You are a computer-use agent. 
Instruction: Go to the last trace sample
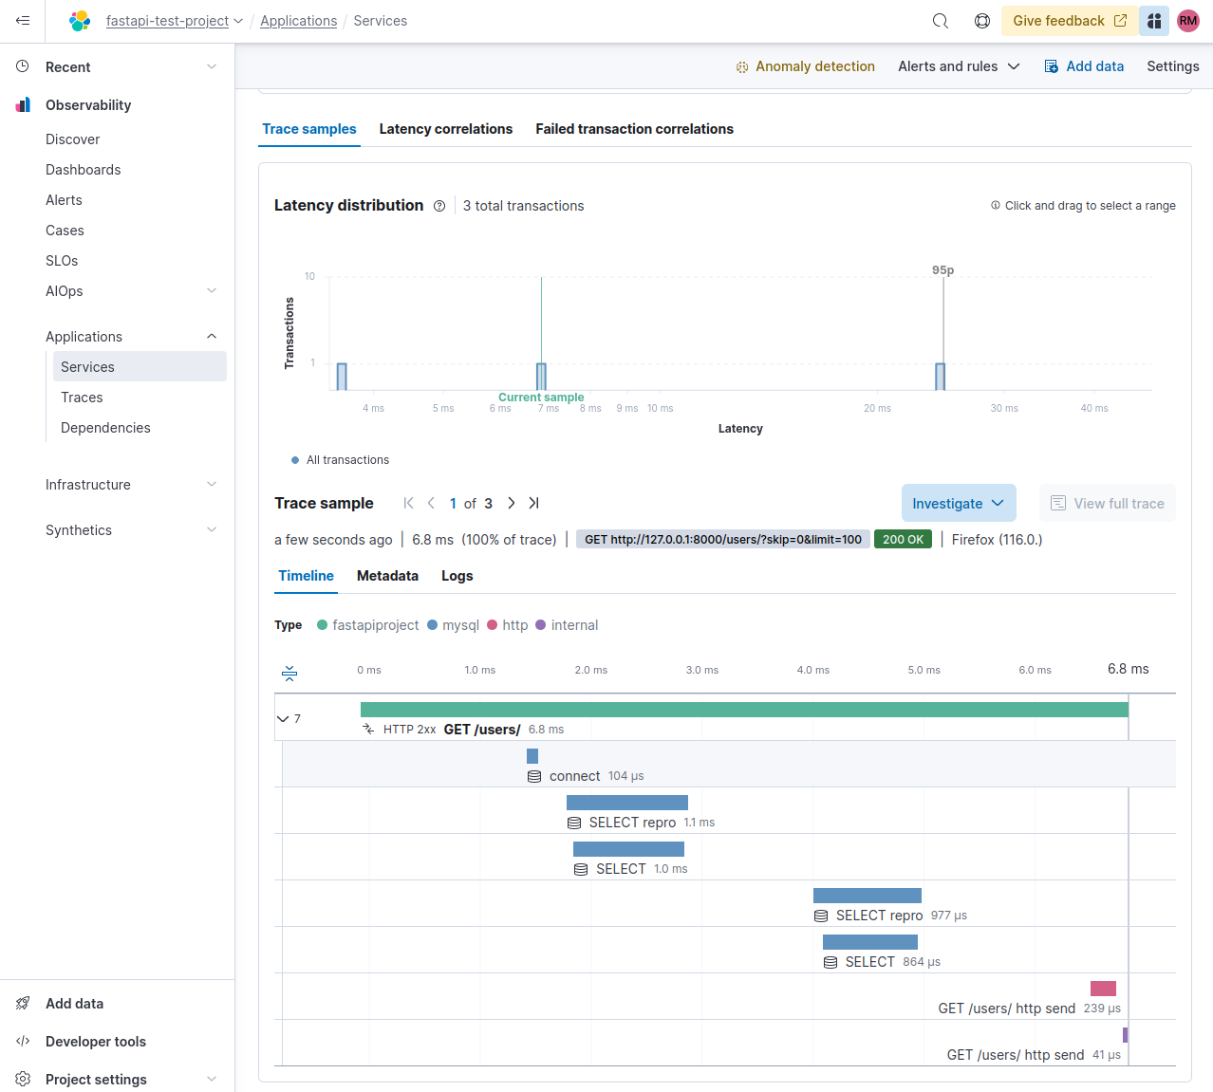pyautogui.click(x=533, y=503)
